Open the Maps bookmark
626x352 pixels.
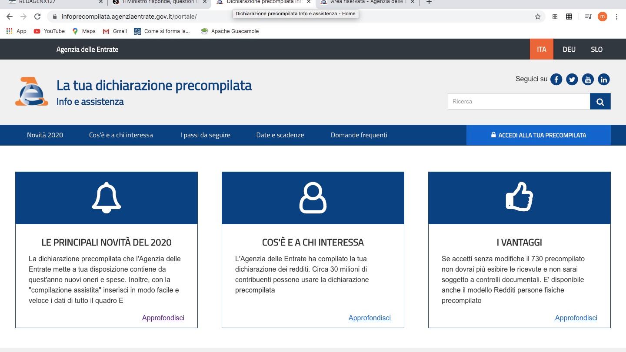pyautogui.click(x=84, y=31)
